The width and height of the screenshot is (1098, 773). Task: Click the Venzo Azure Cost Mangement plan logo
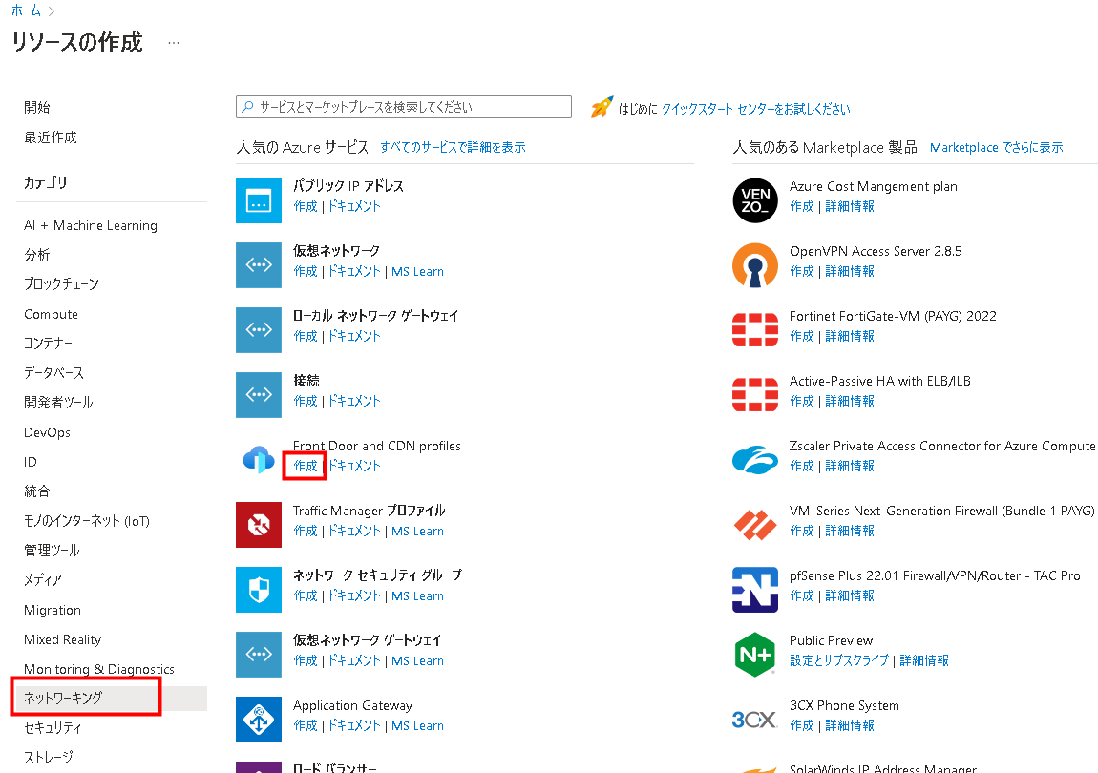click(x=755, y=200)
